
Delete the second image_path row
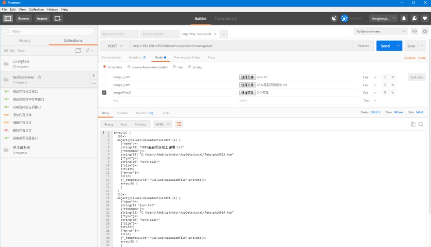(x=393, y=85)
